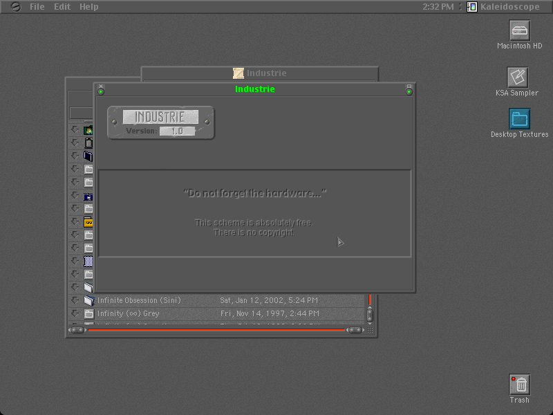Screen dimensions: 553x415
Task: Expand arrow beside the green photo icon
Action: tap(75, 129)
